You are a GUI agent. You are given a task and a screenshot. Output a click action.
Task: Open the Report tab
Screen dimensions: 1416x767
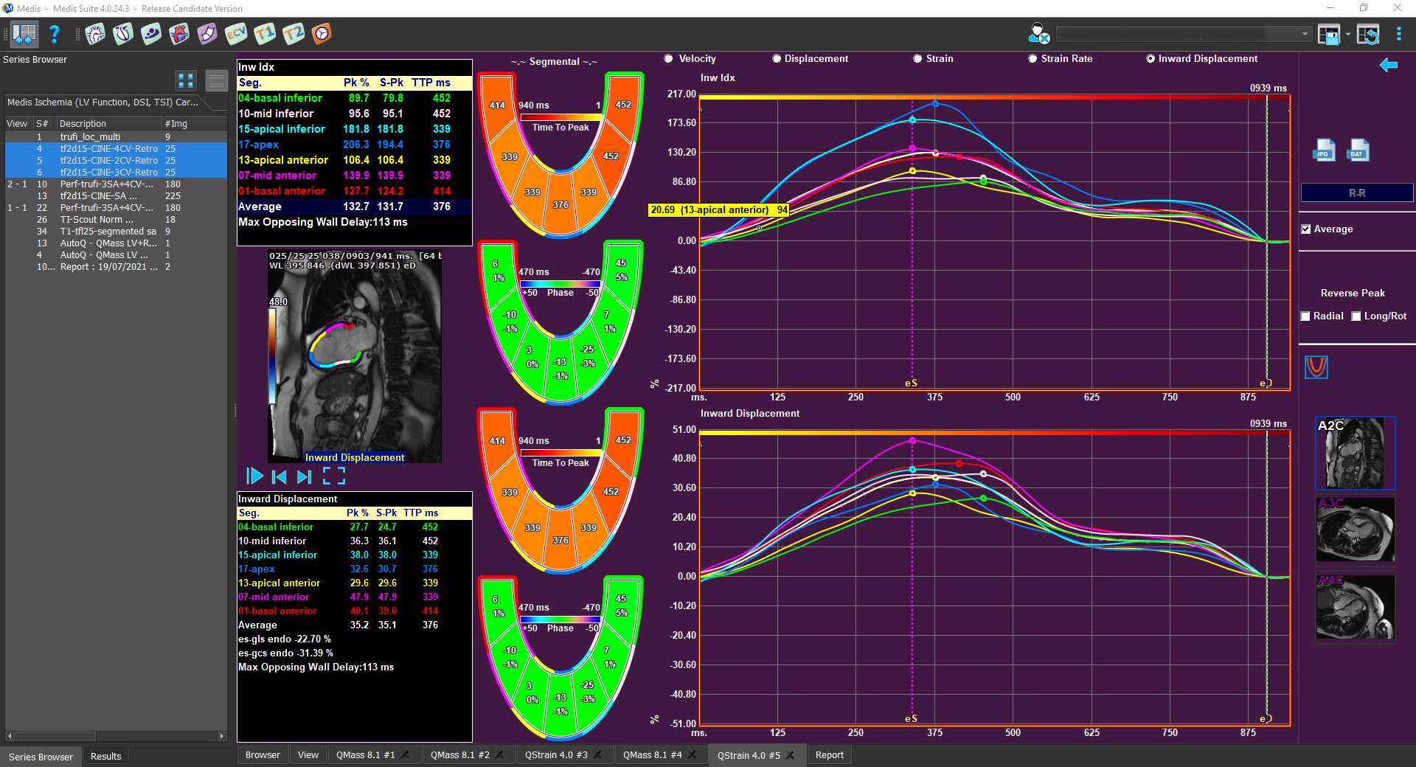(829, 755)
